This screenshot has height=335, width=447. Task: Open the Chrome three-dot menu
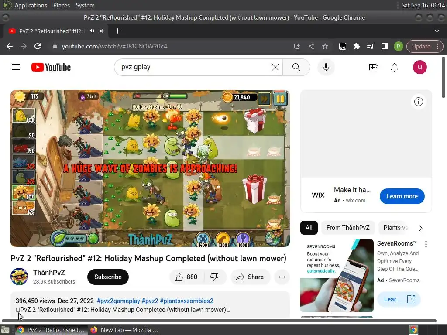click(x=437, y=46)
